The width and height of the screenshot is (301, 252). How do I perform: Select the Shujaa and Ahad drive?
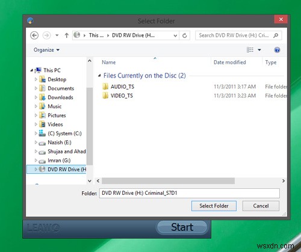(67, 152)
